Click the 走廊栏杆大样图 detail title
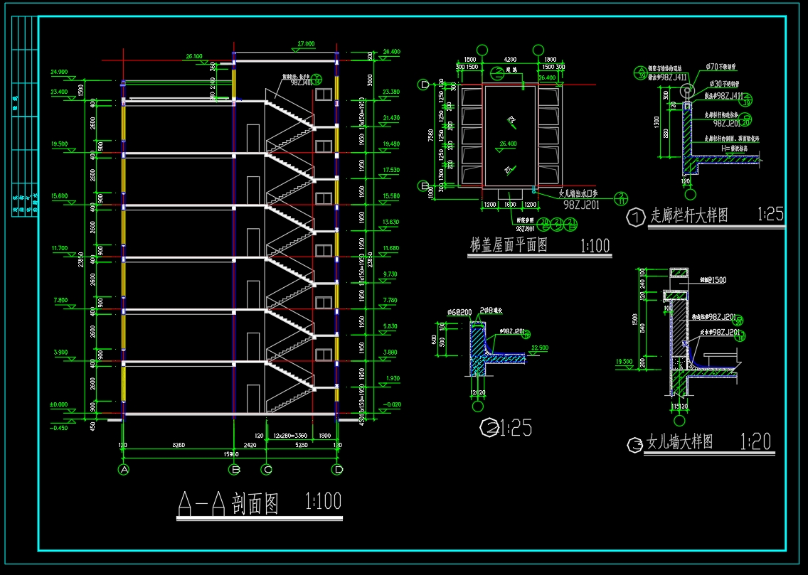Screen dimensions: 808x575 (689, 215)
